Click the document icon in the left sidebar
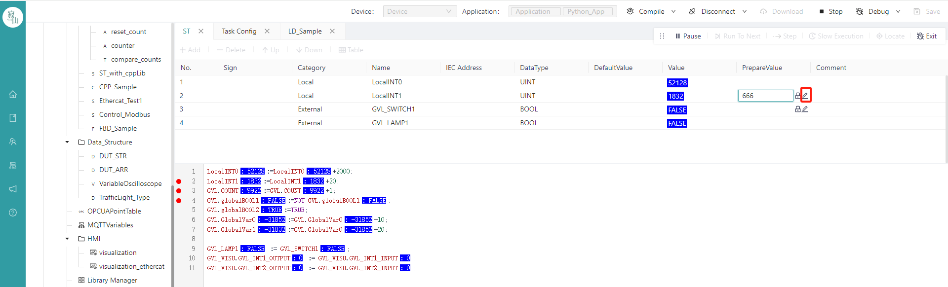948x287 pixels. [13, 118]
